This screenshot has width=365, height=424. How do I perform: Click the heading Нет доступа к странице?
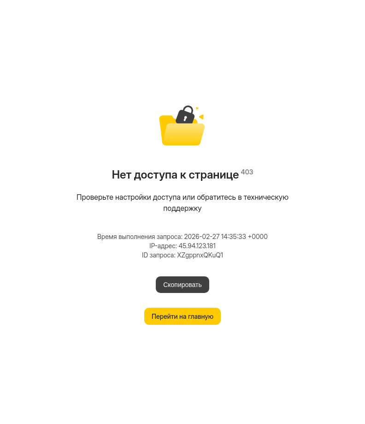(x=175, y=175)
